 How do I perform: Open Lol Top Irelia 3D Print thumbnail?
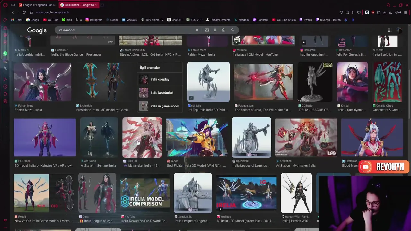[x=208, y=82]
